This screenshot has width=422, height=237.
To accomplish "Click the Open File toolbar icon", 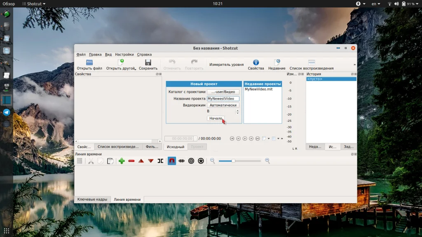I will (x=89, y=63).
